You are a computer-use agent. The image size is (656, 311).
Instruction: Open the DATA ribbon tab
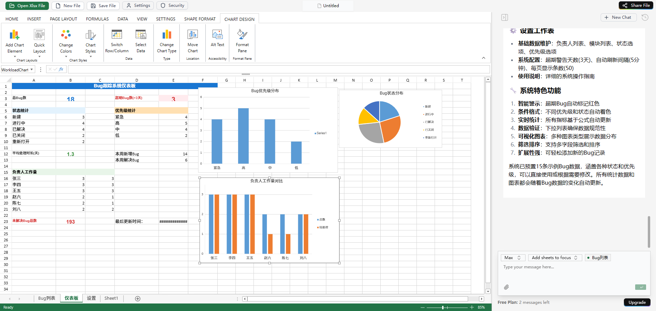pos(123,19)
